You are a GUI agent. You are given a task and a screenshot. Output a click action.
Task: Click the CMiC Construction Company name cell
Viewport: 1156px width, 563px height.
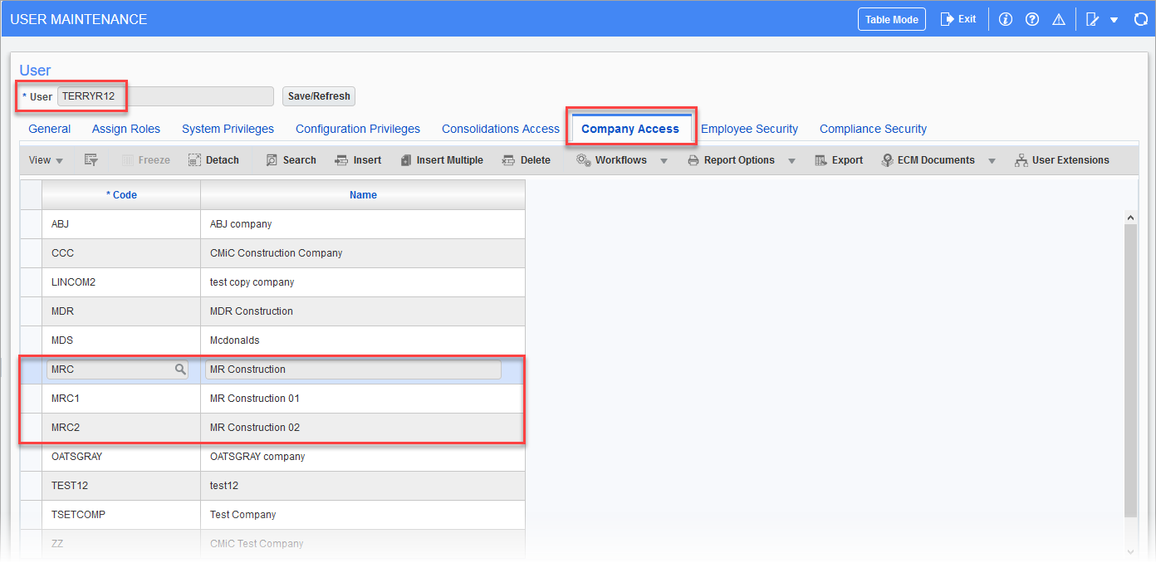click(x=363, y=253)
